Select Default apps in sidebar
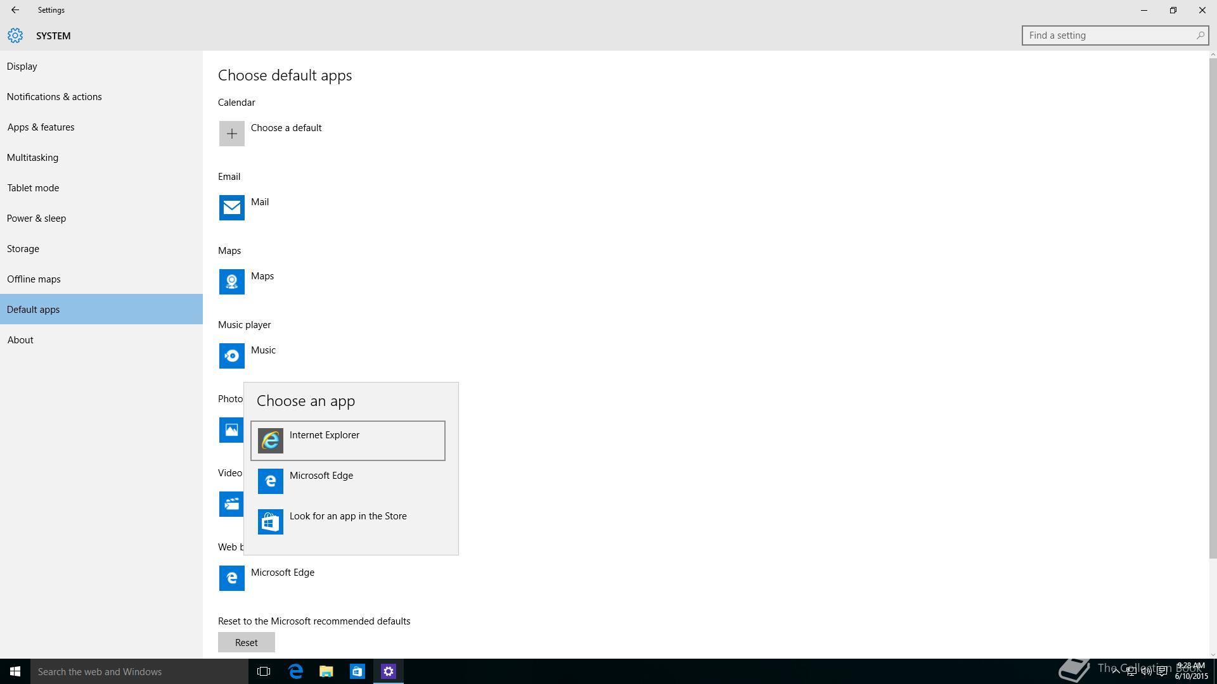This screenshot has height=684, width=1217. pos(101,309)
